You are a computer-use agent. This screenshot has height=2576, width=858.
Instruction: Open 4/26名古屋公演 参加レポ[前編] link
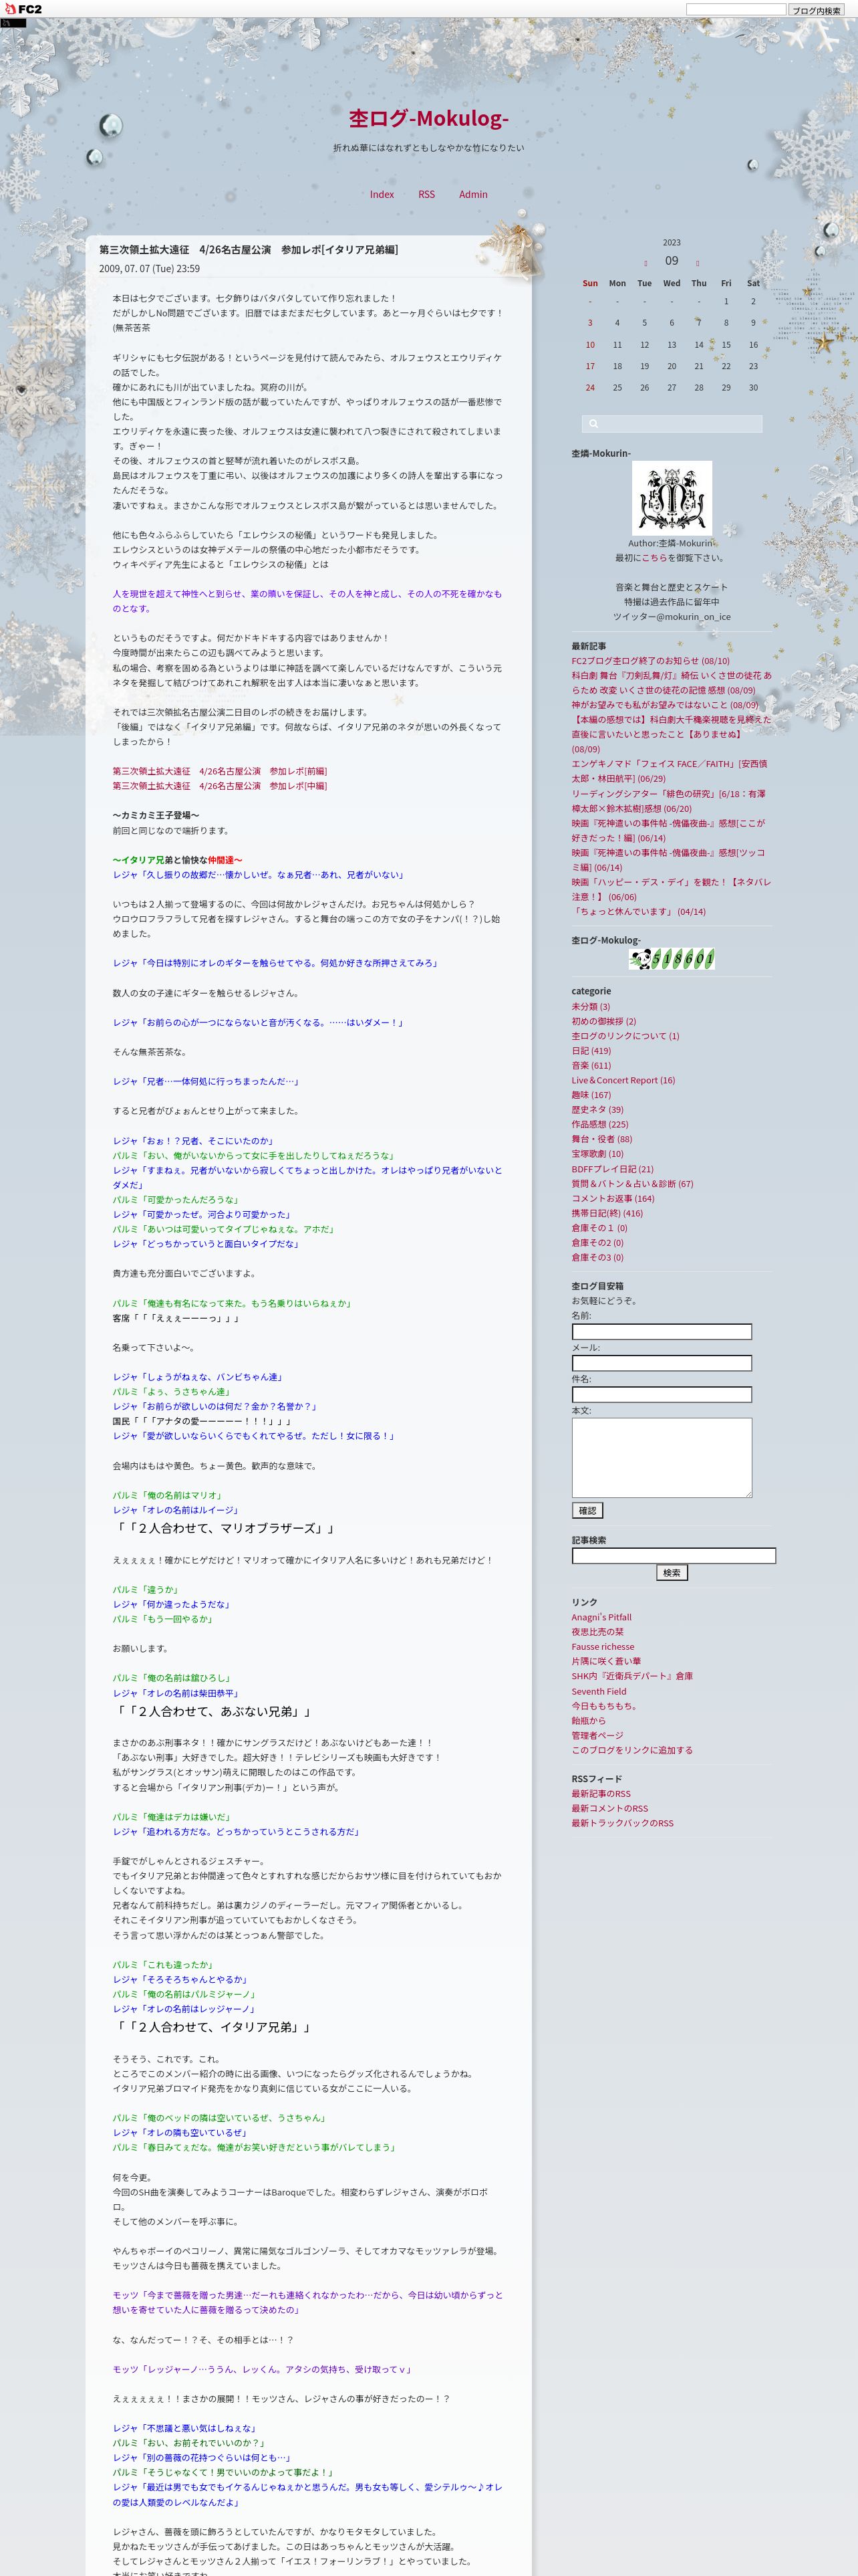coord(220,771)
